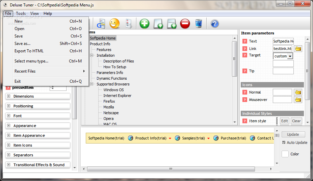Click the red help mark beside Item style
Viewport: 313px width, 181px height.
(x=245, y=121)
